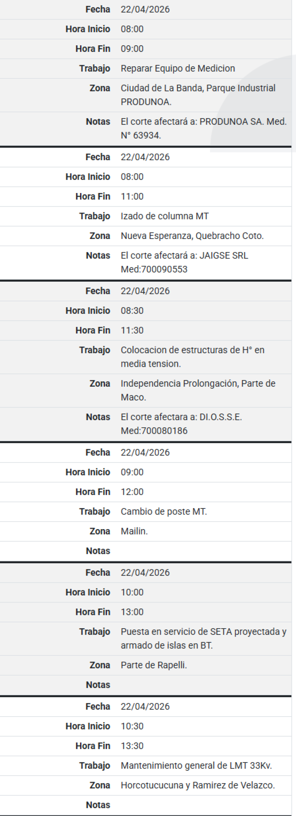The height and width of the screenshot is (816, 296).
Task: Click the 'Horcotucucuna y Ramirez de Velazco' zone
Action: click(x=197, y=785)
